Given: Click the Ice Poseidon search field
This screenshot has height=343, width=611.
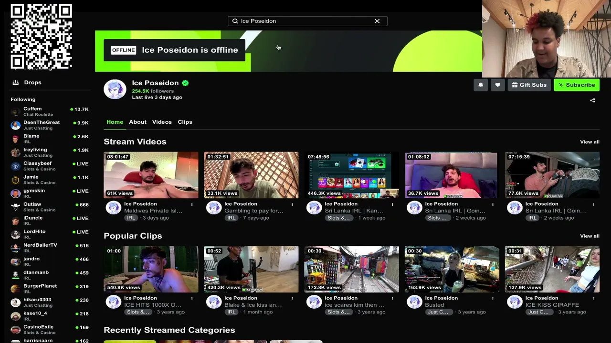Looking at the screenshot, I should (x=307, y=21).
